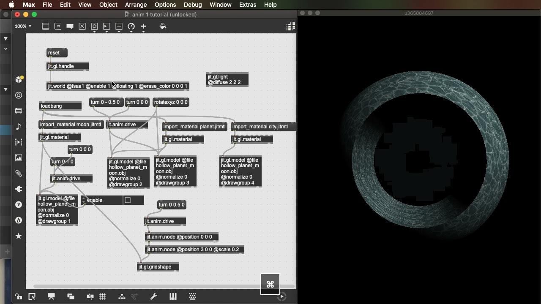Add a comment from the top toolbar
This screenshot has height=304, width=541.
(70, 27)
